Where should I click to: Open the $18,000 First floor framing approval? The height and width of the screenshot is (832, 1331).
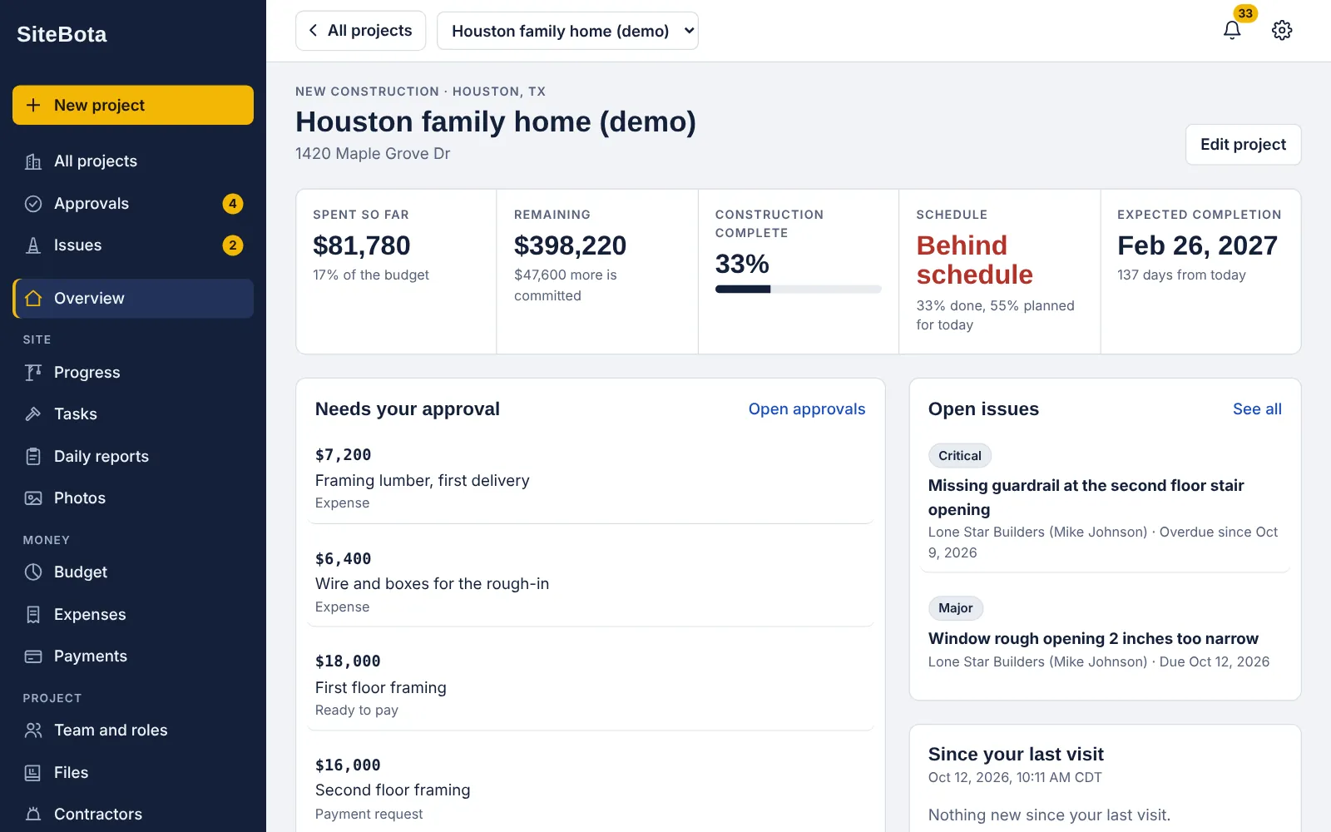tap(591, 686)
